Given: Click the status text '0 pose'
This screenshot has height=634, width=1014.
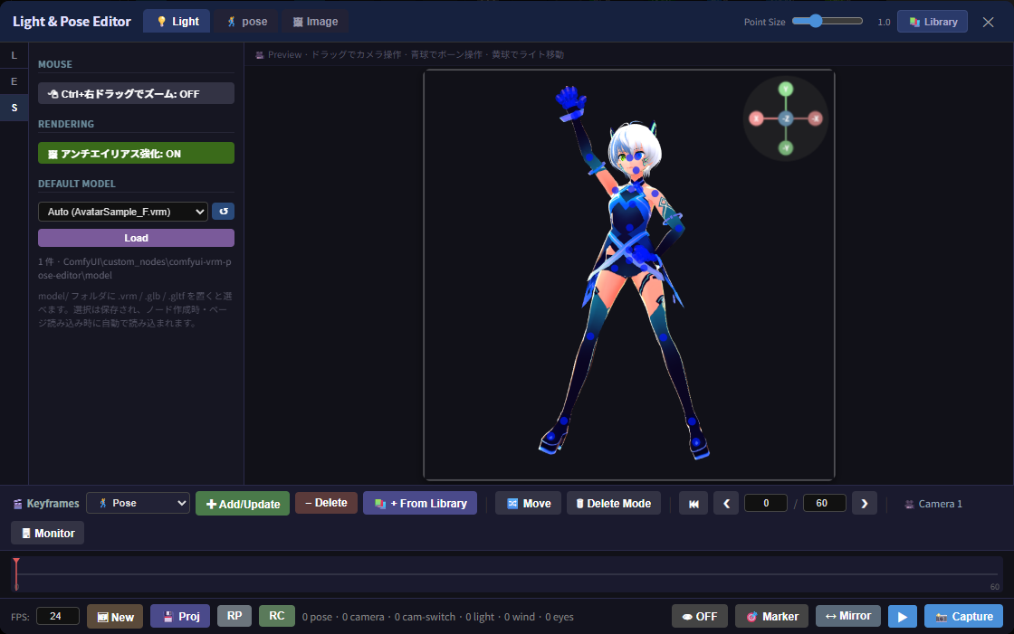Looking at the screenshot, I should [x=317, y=617].
